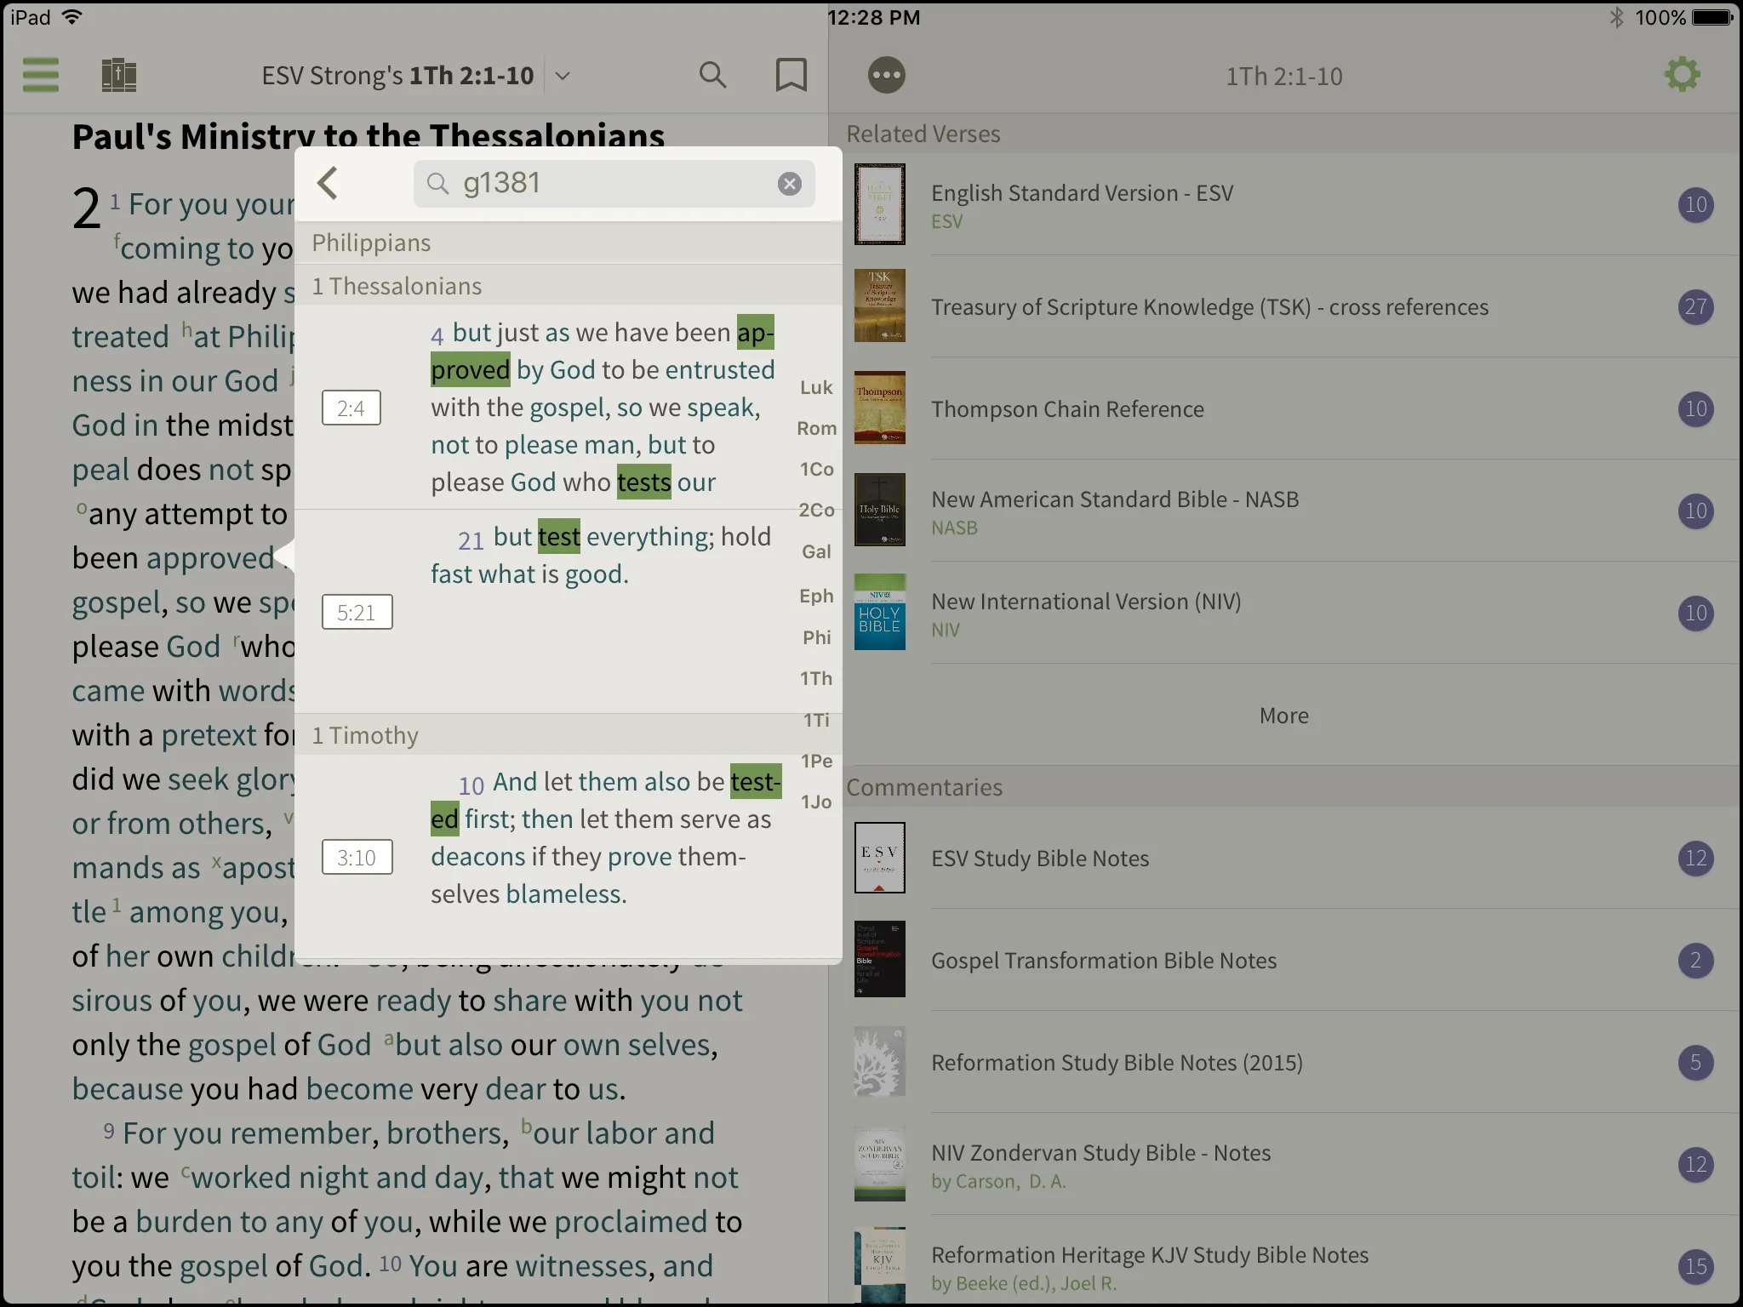Clear the g1381 search text
This screenshot has width=1743, height=1307.
(x=790, y=184)
